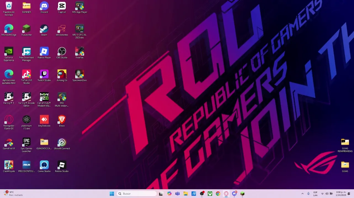
Task: Open the Steam desktop shortcut
Action: point(44,30)
